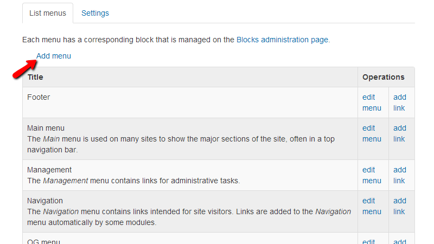Edit the Navigation menu
This screenshot has width=434, height=244.
(x=372, y=206)
